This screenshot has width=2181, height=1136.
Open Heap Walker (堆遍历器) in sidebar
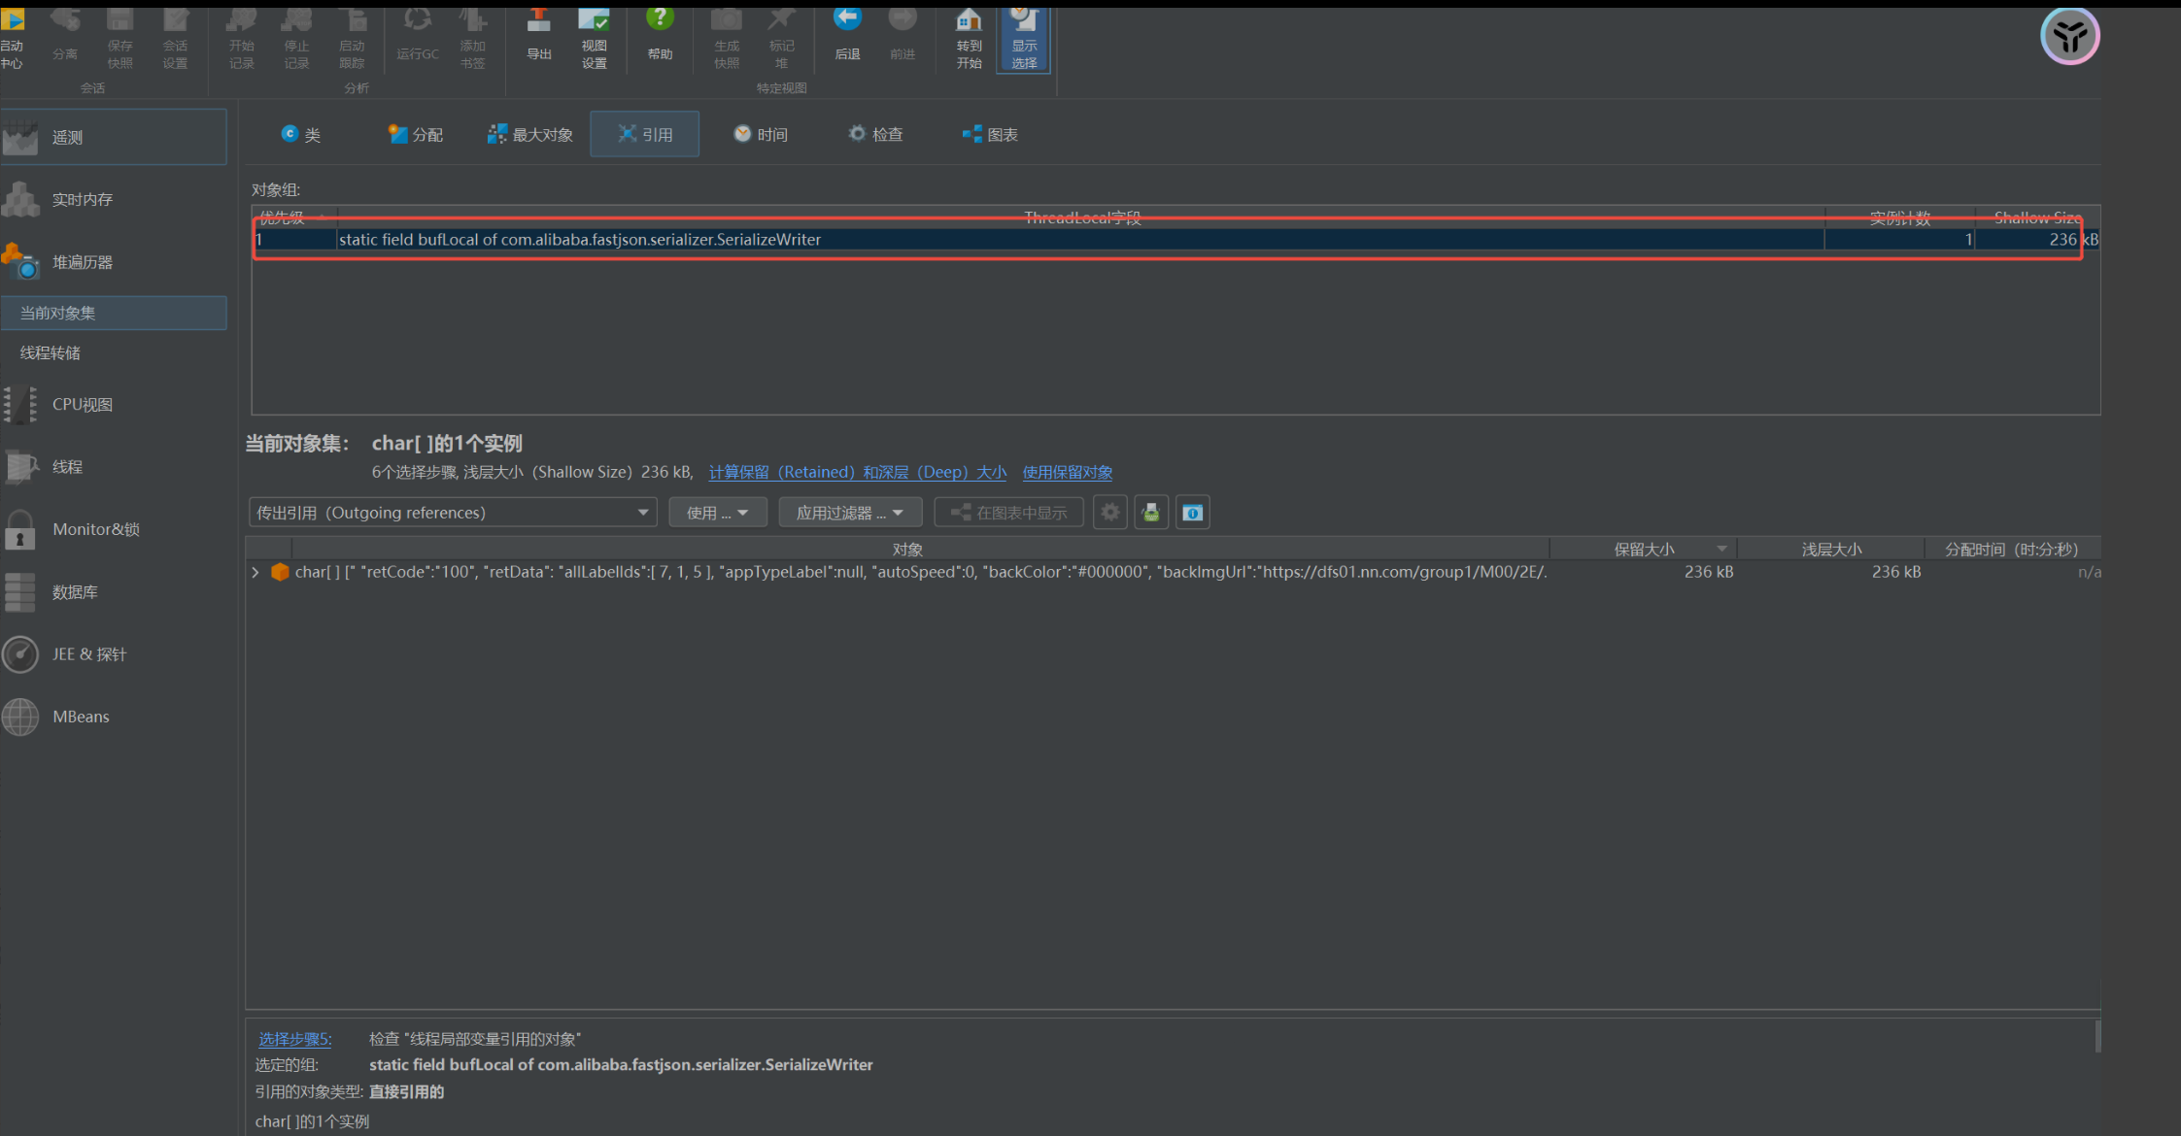83,262
